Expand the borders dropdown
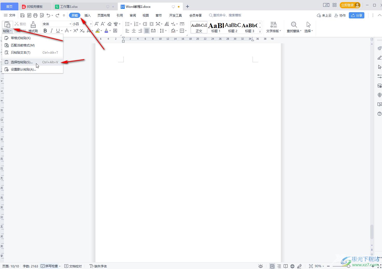Screen dimensions: 382x269 click(x=186, y=31)
